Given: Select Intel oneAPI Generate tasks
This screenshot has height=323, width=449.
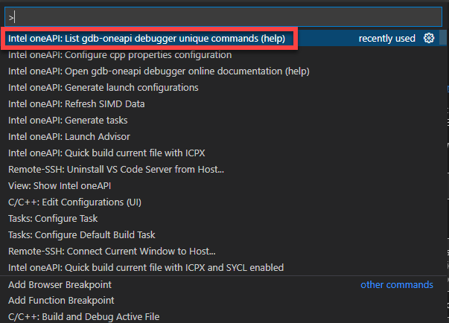Looking at the screenshot, I should point(68,121).
